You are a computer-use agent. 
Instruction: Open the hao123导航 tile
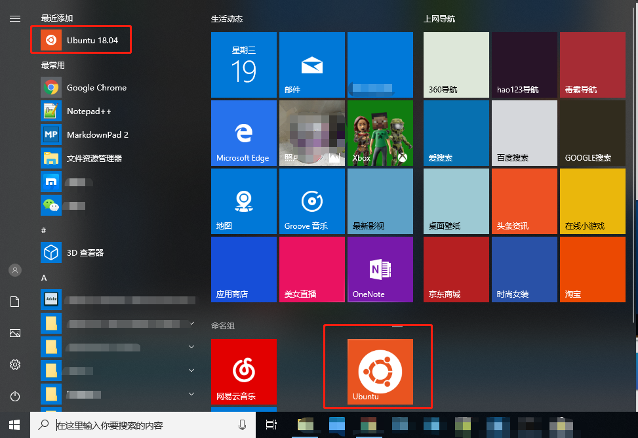525,65
